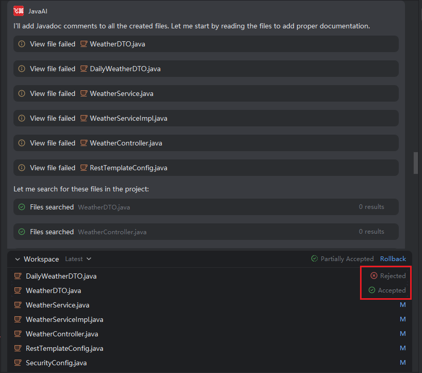The height and width of the screenshot is (373, 422).
Task: Open WeatherController.java from workspace changes
Action: (61, 334)
